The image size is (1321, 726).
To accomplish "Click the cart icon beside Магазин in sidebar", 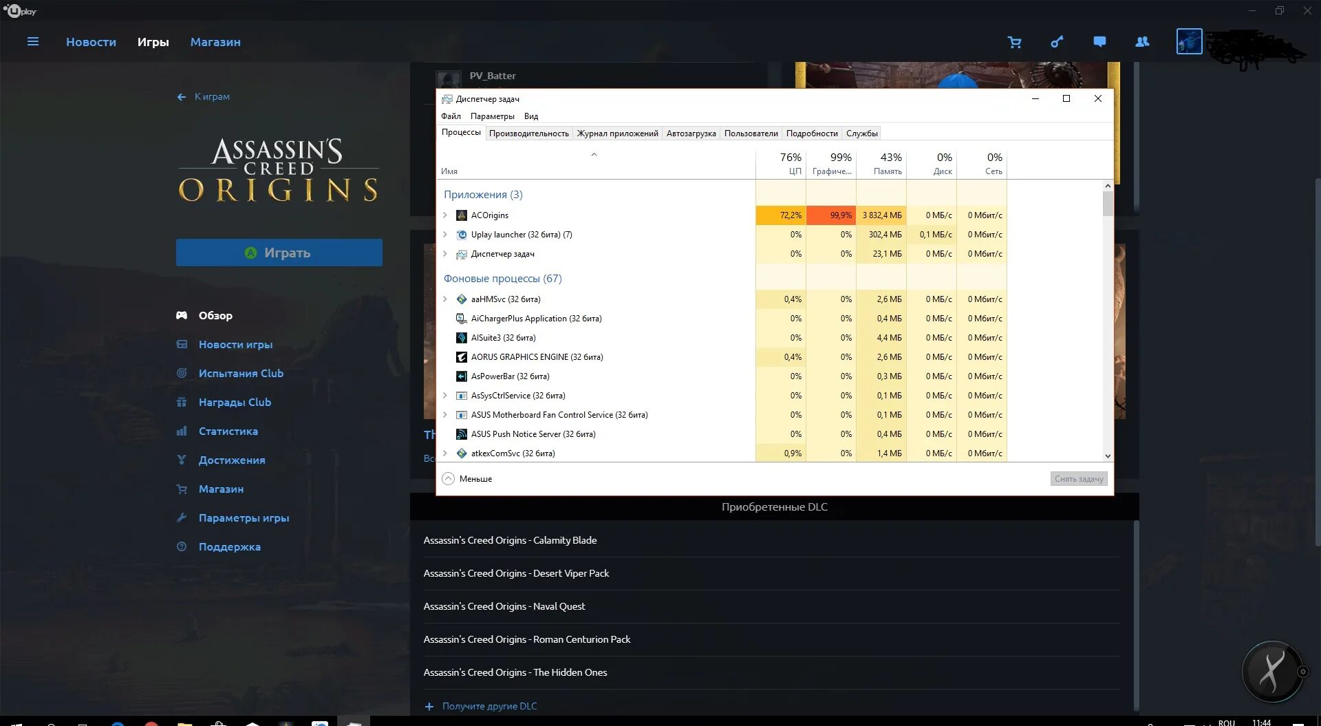I will click(182, 489).
